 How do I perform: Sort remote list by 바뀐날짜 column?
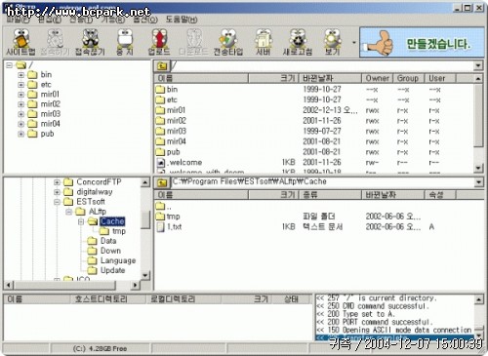[330, 78]
